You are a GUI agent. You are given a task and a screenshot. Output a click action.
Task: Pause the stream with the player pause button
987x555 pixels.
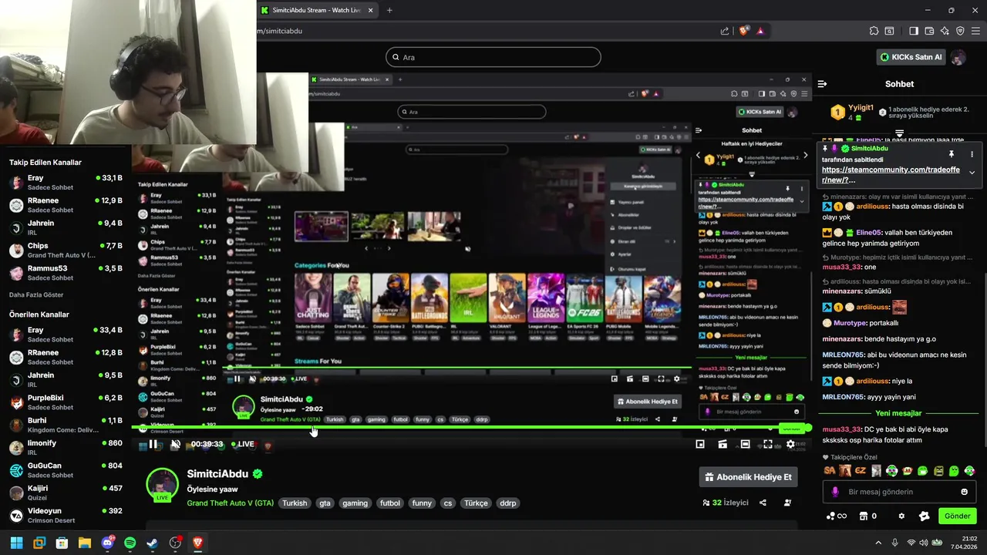click(153, 444)
